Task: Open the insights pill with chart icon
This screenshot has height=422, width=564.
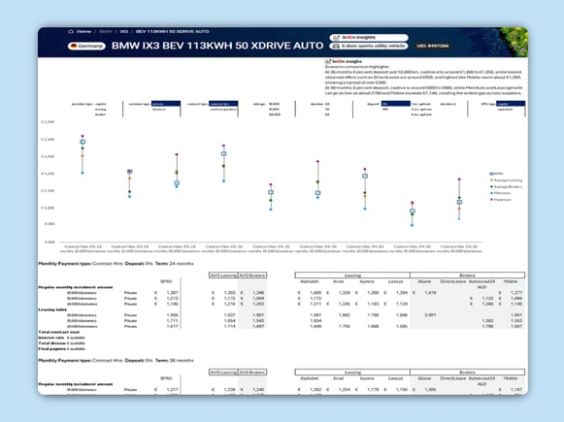Action: click(369, 38)
